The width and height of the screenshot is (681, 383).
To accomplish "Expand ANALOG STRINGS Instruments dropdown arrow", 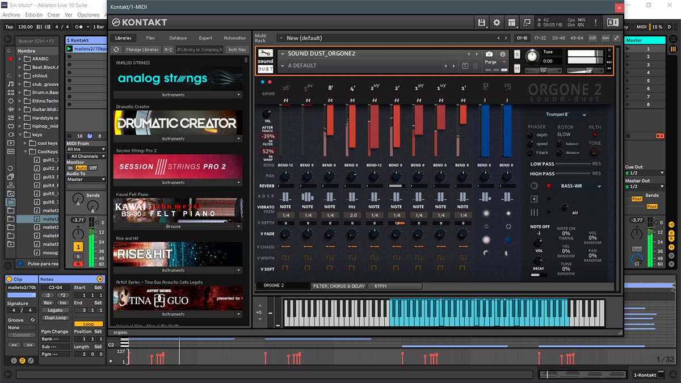I will (x=239, y=95).
